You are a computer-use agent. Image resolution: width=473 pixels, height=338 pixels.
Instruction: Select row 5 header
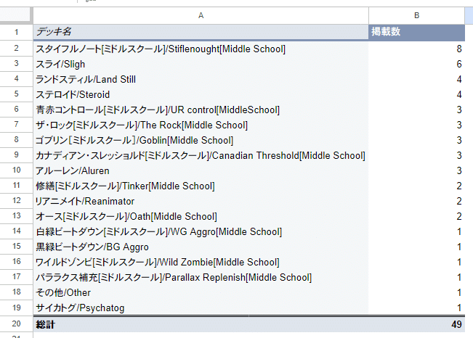[16, 94]
